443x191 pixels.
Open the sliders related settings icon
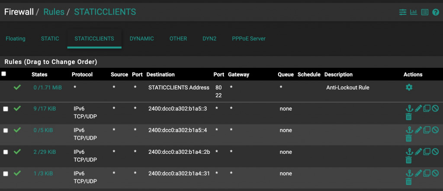click(x=403, y=12)
